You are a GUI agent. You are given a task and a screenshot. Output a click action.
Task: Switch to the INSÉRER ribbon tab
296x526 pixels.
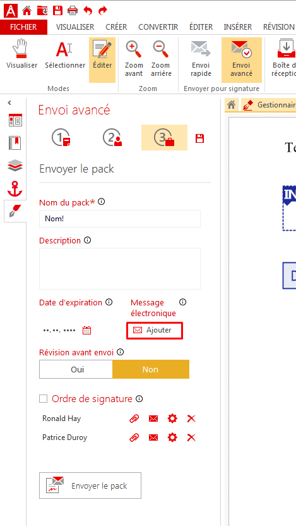(x=238, y=27)
